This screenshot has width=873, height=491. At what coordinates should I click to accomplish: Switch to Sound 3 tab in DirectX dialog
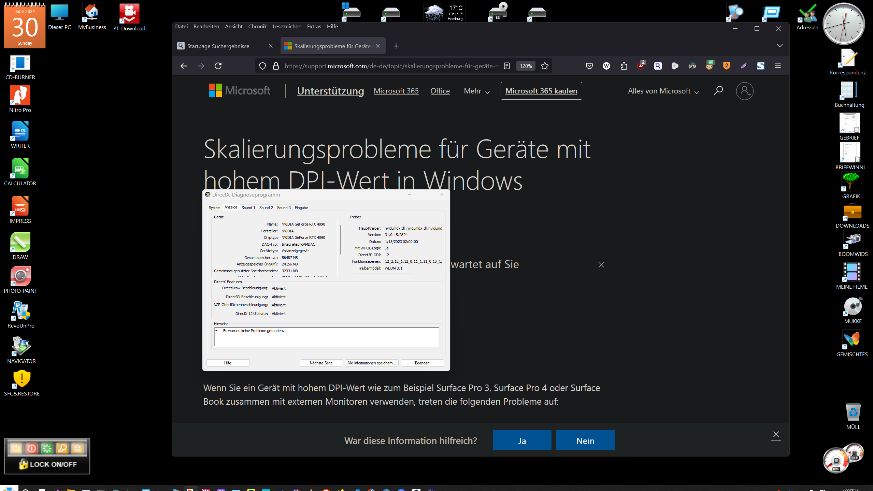[284, 208]
